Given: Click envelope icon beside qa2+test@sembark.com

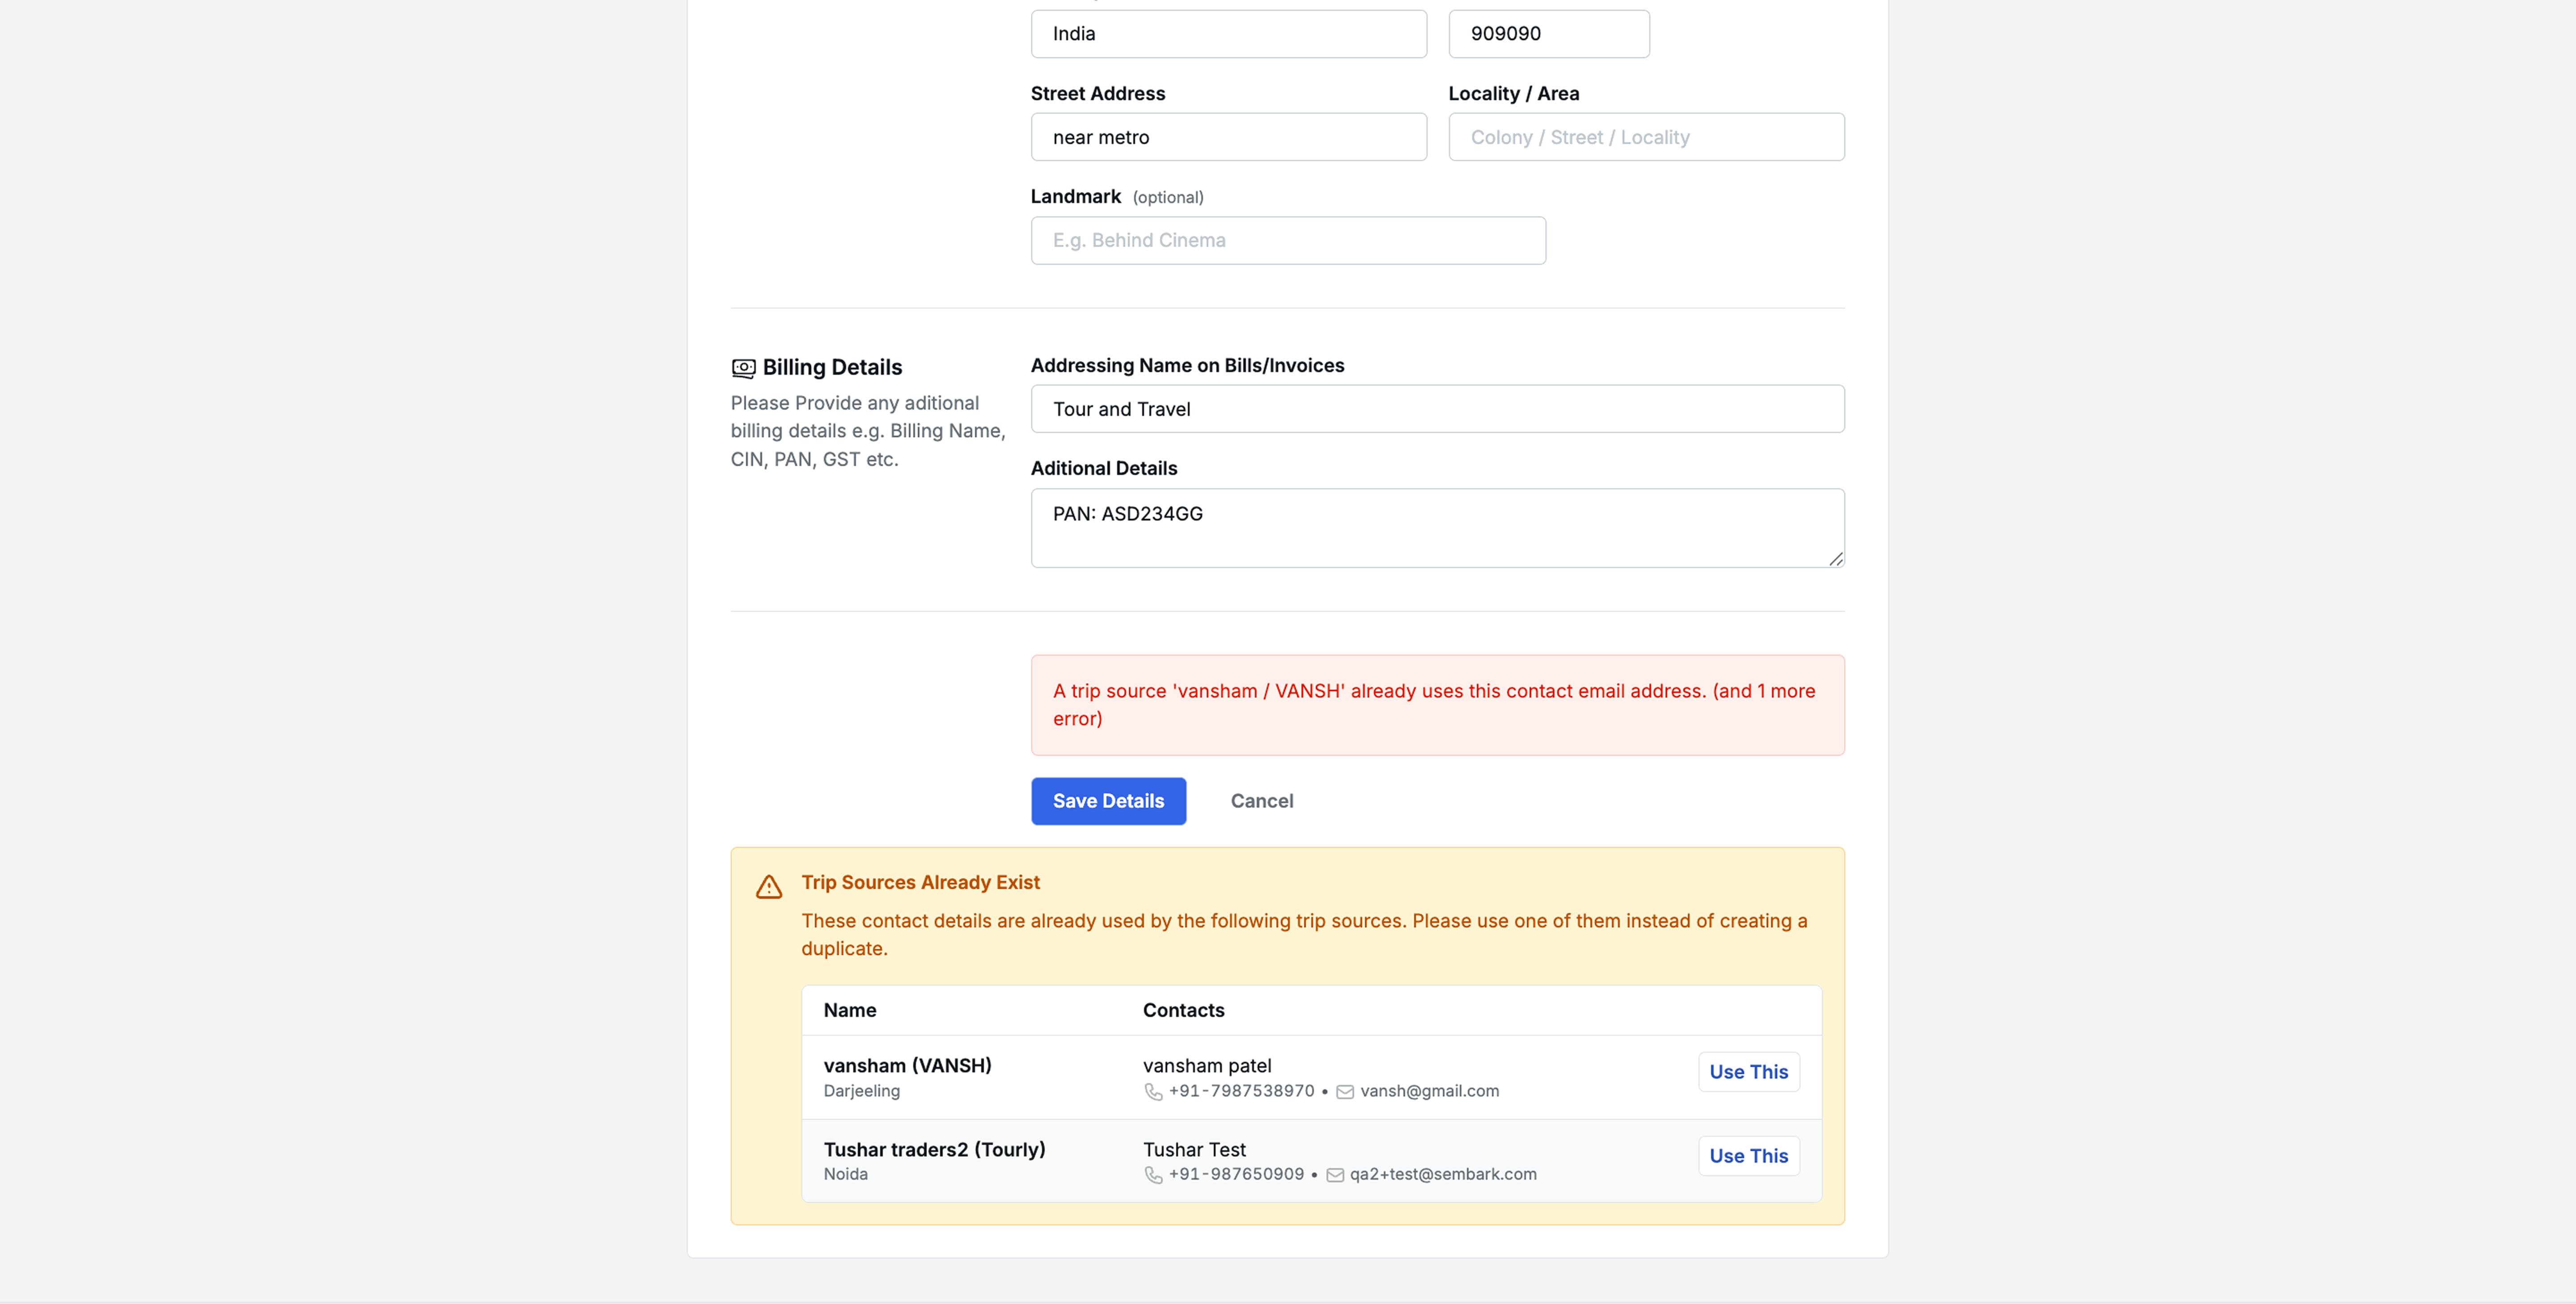Looking at the screenshot, I should [1335, 1175].
